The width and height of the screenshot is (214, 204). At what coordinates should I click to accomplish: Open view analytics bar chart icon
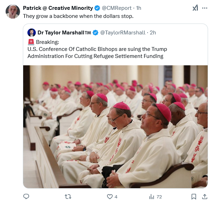(x=151, y=197)
